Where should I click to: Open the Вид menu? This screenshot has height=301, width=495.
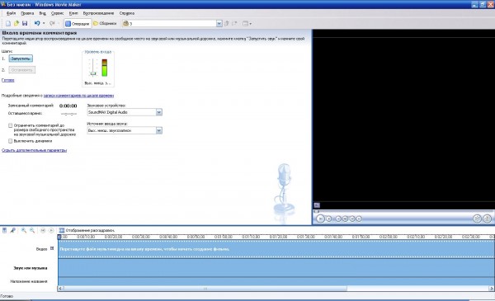43,13
